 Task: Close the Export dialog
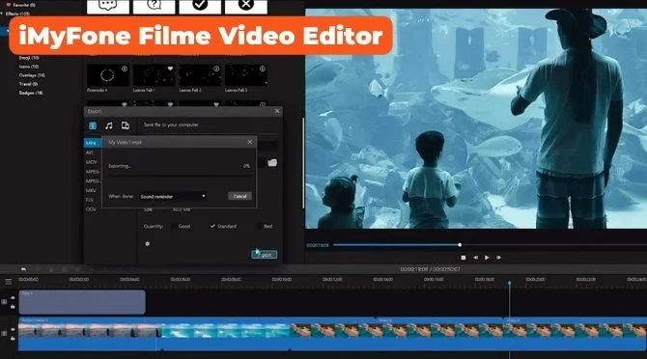277,111
